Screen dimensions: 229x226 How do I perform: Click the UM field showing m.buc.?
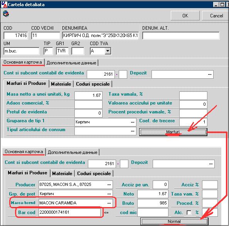(22, 51)
